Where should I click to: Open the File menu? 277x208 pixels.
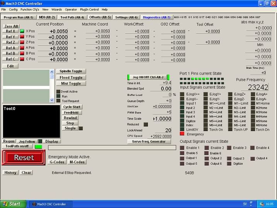(4, 10)
